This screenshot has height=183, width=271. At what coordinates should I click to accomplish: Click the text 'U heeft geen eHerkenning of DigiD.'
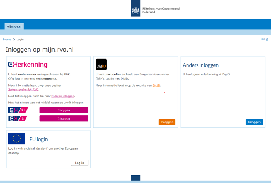pyautogui.click(x=207, y=75)
